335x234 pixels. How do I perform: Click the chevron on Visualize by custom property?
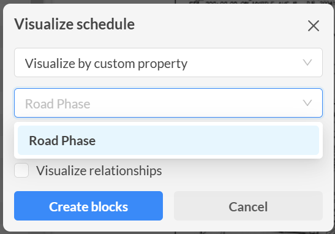(x=307, y=62)
